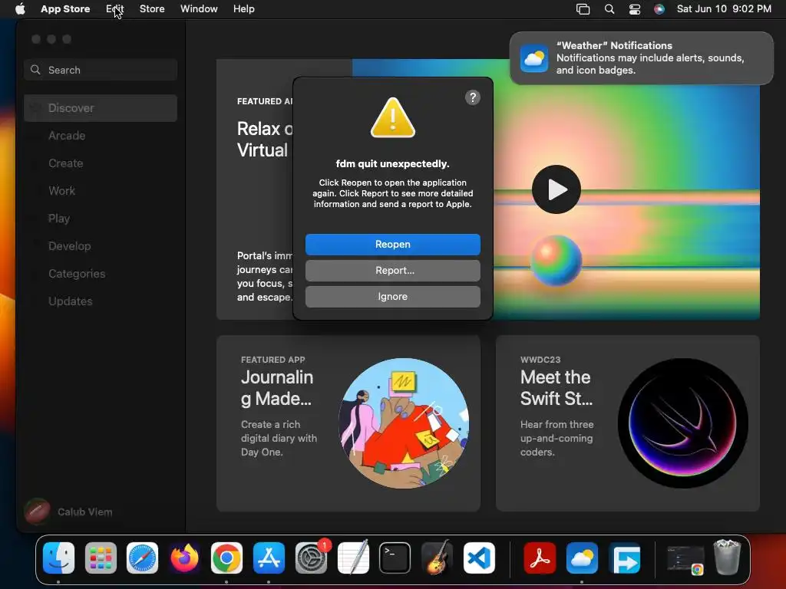Viewport: 786px width, 589px height.
Task: Go to the Work section
Action: point(61,191)
